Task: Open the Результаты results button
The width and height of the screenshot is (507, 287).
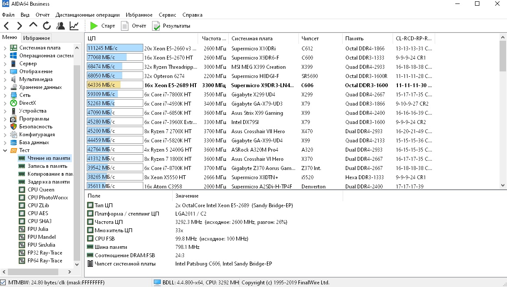Action: (x=171, y=26)
